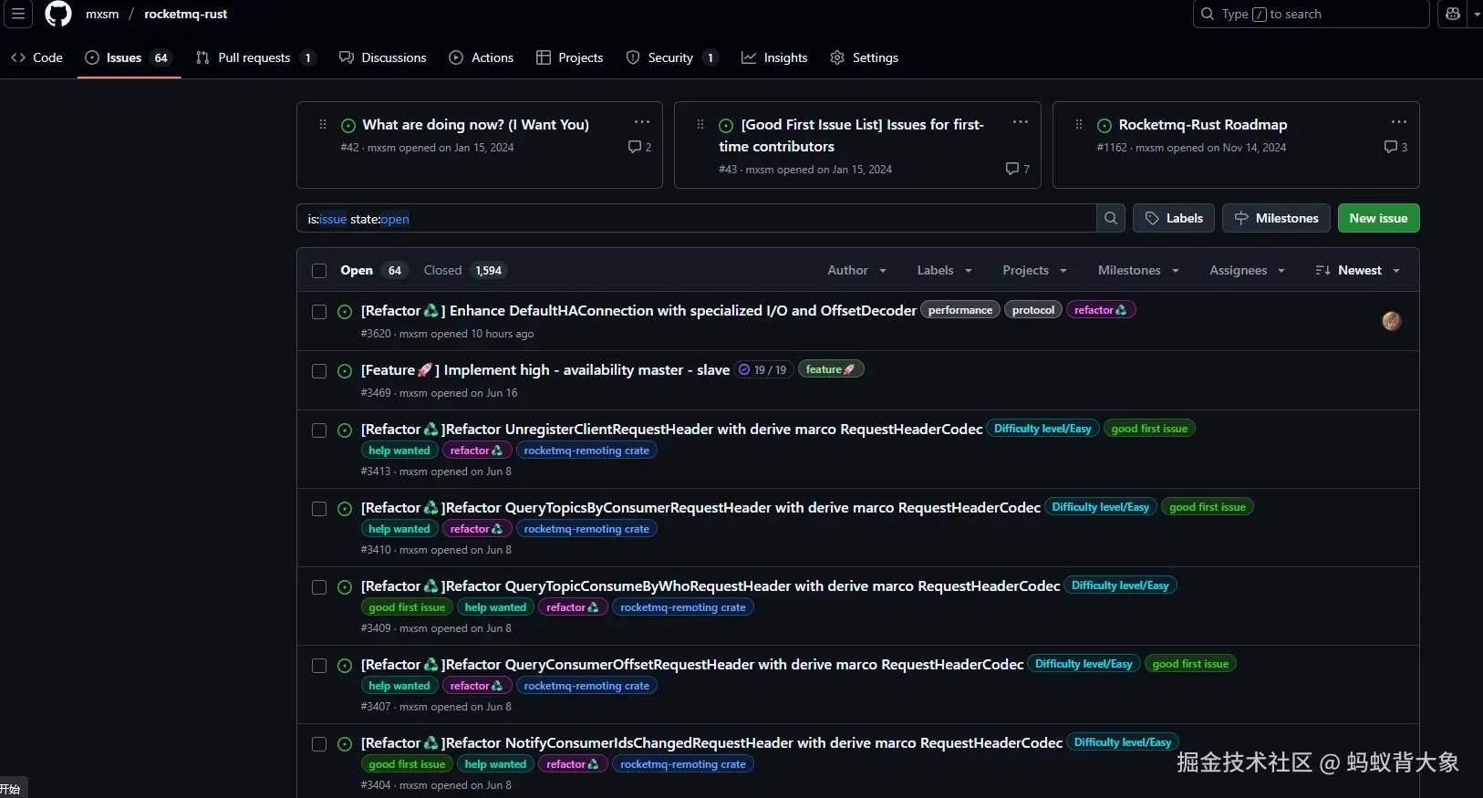Select checkbox for NotifyConsumerIdsChangedRequestHeader issue

click(x=319, y=744)
